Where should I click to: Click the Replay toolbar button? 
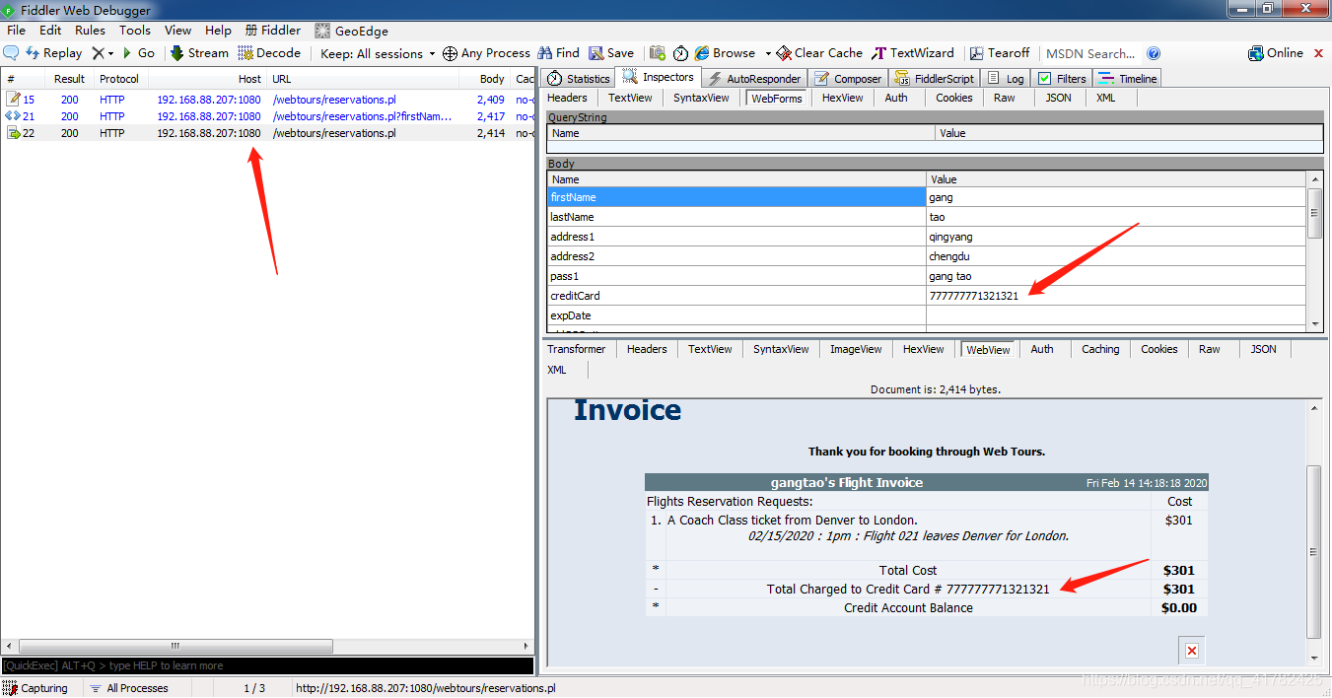click(53, 53)
